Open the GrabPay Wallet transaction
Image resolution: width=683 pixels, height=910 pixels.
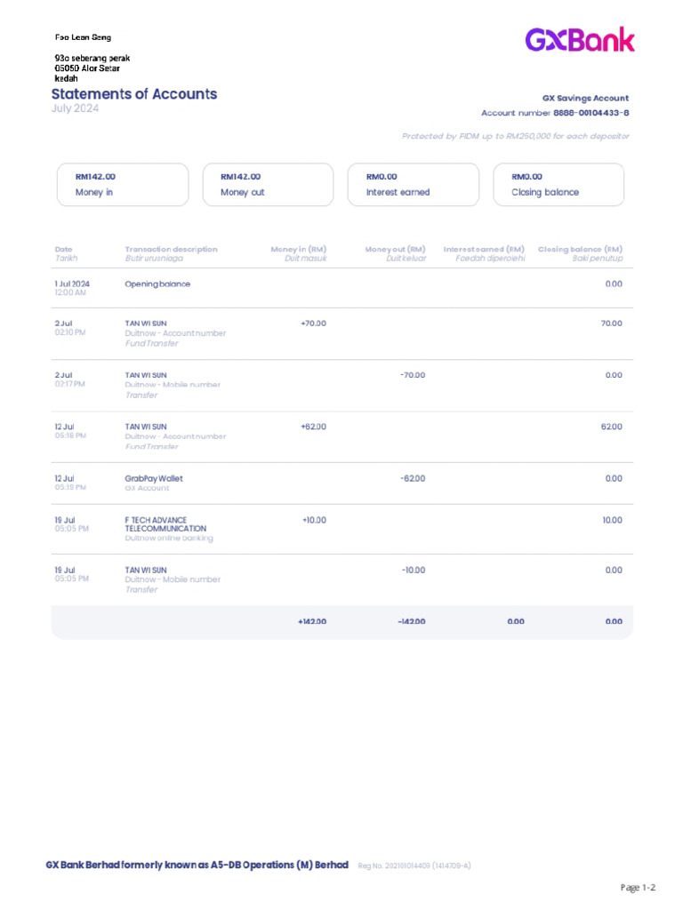tap(154, 478)
